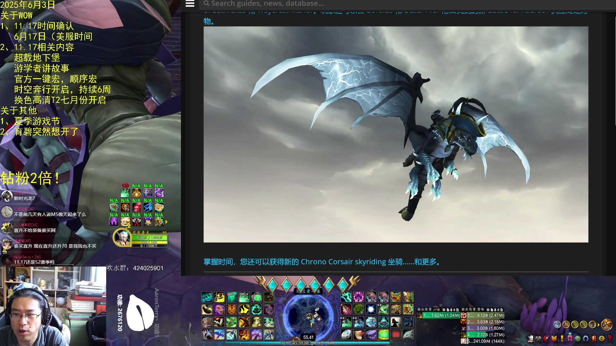
Task: Select the 241.09M fifth damage row
Action: tap(483, 341)
